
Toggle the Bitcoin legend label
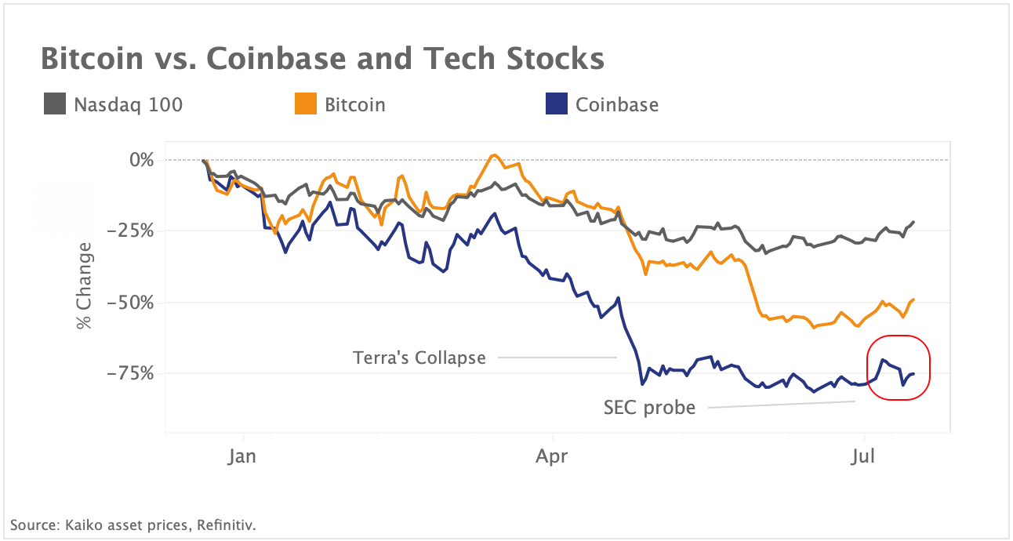[354, 104]
